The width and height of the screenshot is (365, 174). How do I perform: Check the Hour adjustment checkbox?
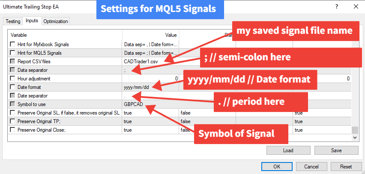(x=12, y=79)
